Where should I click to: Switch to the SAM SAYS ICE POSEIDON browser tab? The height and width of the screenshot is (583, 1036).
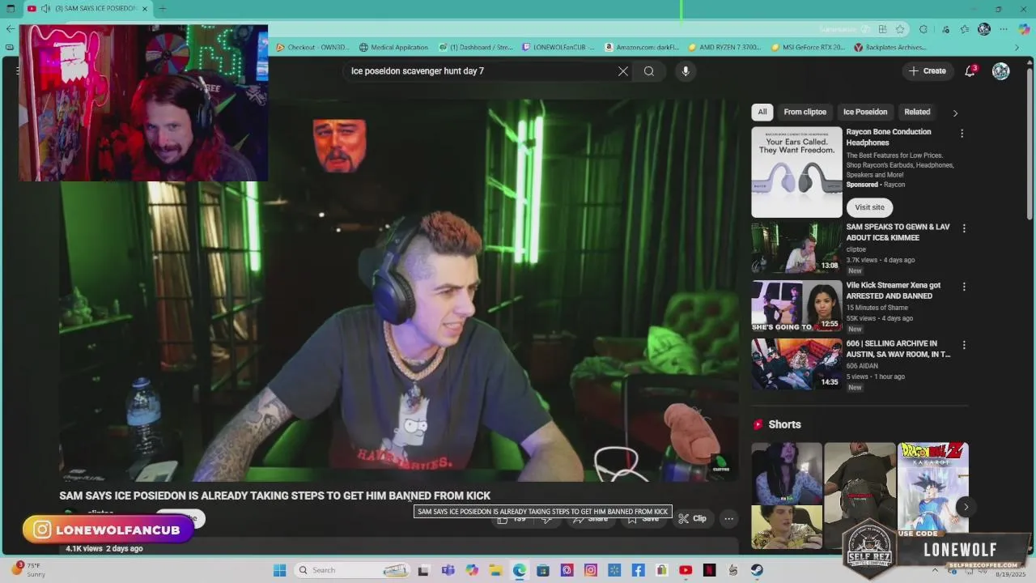87,9
